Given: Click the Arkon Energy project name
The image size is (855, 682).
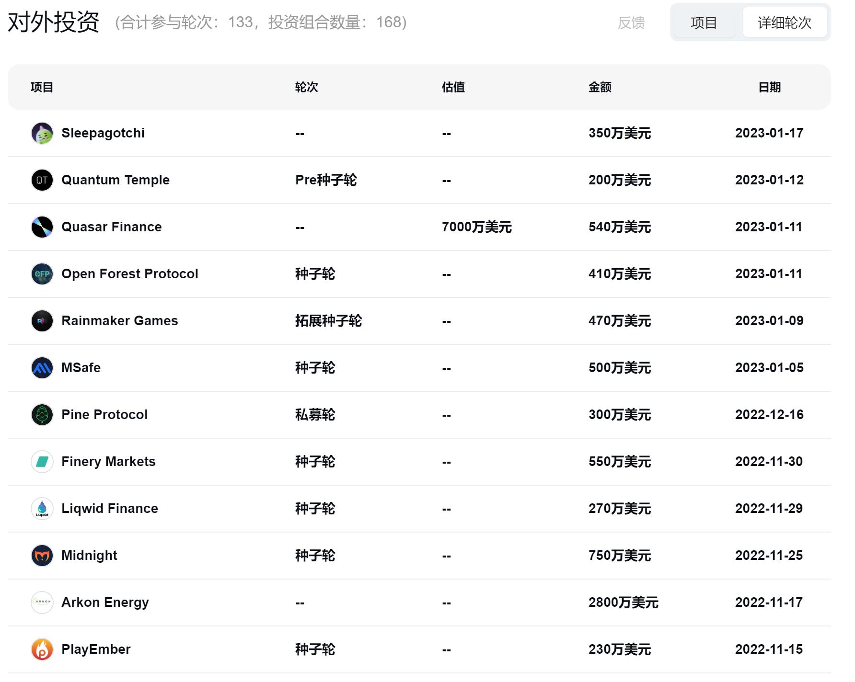Looking at the screenshot, I should [x=104, y=602].
